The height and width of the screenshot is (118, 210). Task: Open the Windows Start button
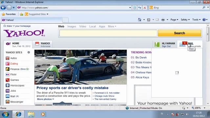6,114
